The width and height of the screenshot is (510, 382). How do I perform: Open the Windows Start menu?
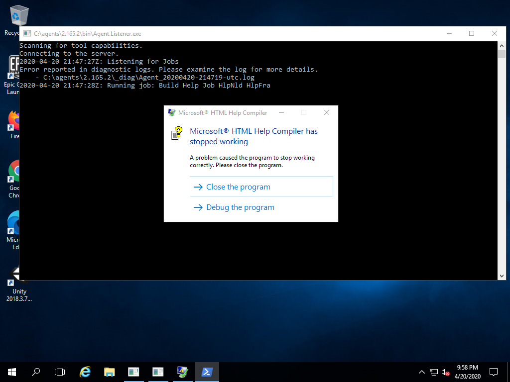(12, 372)
